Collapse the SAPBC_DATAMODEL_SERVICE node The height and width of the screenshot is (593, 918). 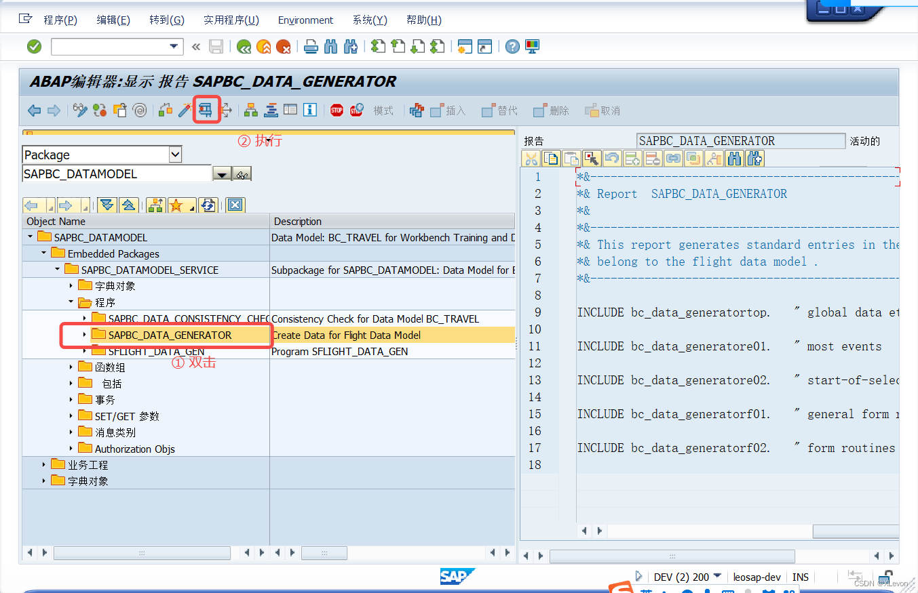click(x=57, y=270)
